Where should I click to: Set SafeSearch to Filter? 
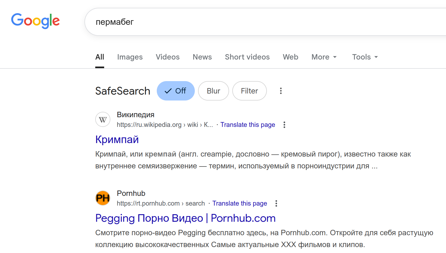point(249,91)
